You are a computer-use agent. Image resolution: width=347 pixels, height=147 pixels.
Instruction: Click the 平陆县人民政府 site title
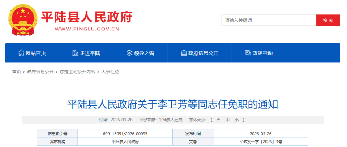[87, 17]
